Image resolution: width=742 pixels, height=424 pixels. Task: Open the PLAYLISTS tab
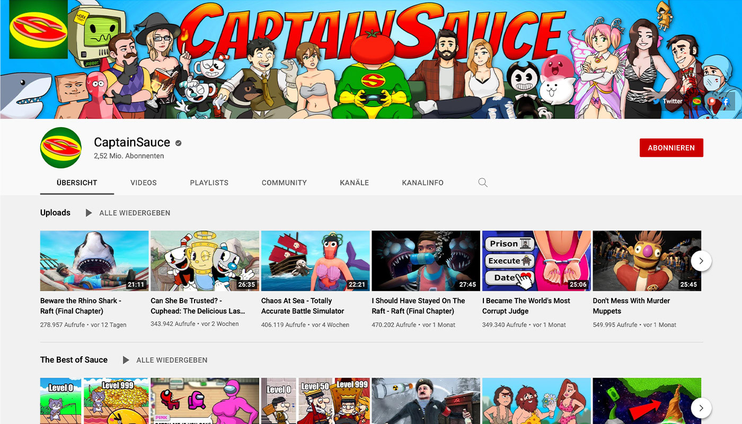209,183
